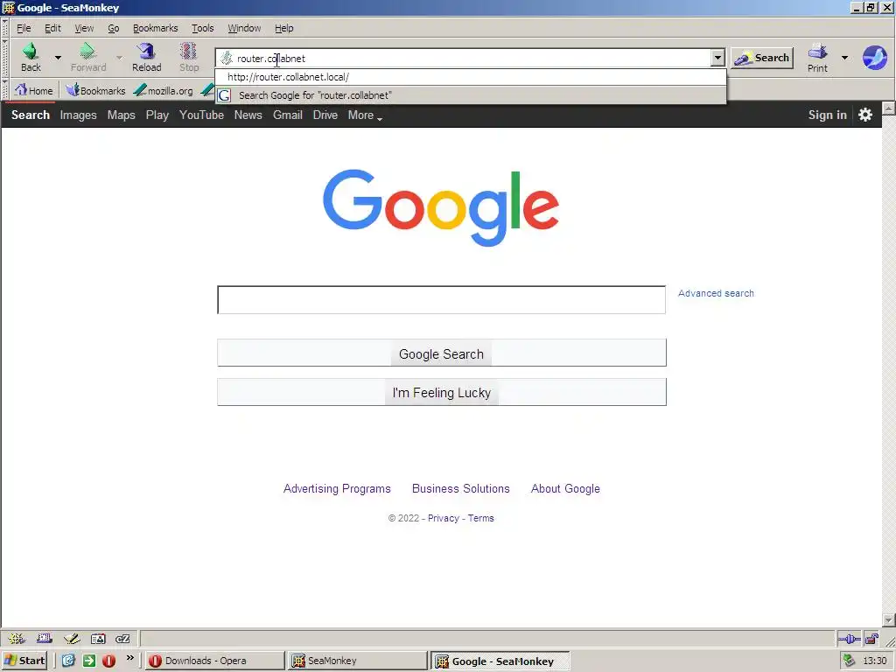Go to Google Images tab
The image size is (896, 672).
click(x=78, y=115)
